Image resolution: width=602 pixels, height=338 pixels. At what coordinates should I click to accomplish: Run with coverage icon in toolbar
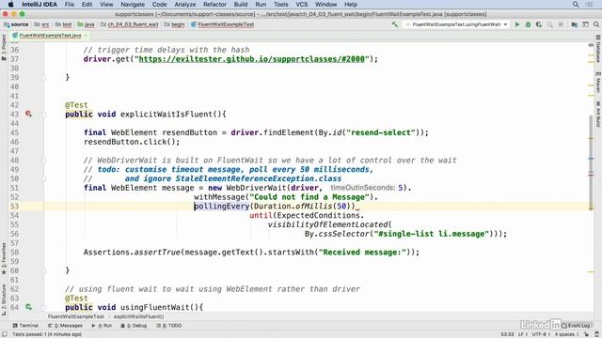pos(539,24)
